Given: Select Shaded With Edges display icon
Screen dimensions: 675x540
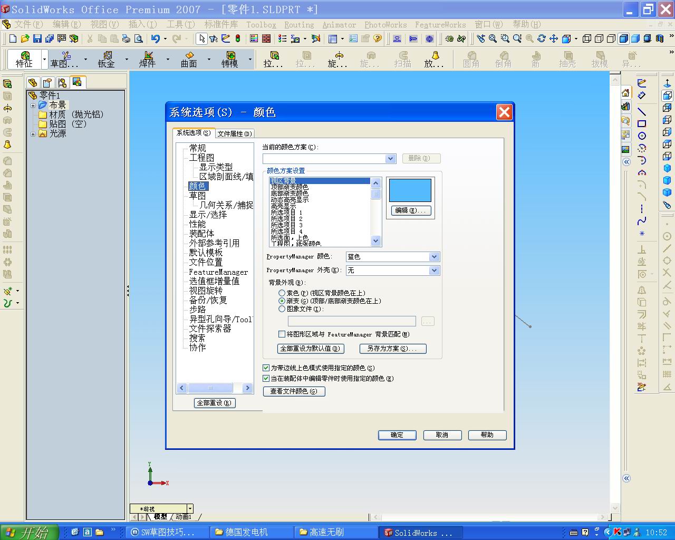Looking at the screenshot, I should 624,38.
